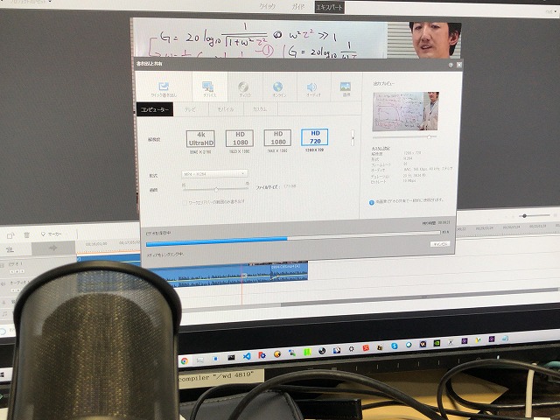Select the Quick Export icon
Viewport: 560px width, 420px height.
click(163, 88)
